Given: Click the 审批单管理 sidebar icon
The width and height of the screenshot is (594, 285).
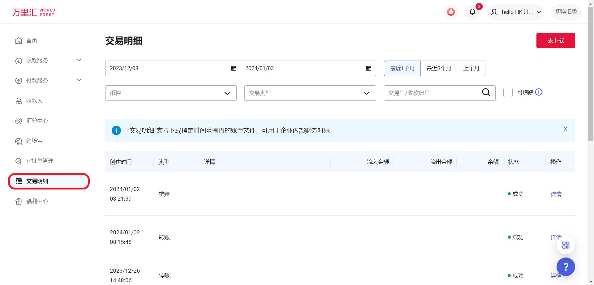Looking at the screenshot, I should pyautogui.click(x=19, y=161).
